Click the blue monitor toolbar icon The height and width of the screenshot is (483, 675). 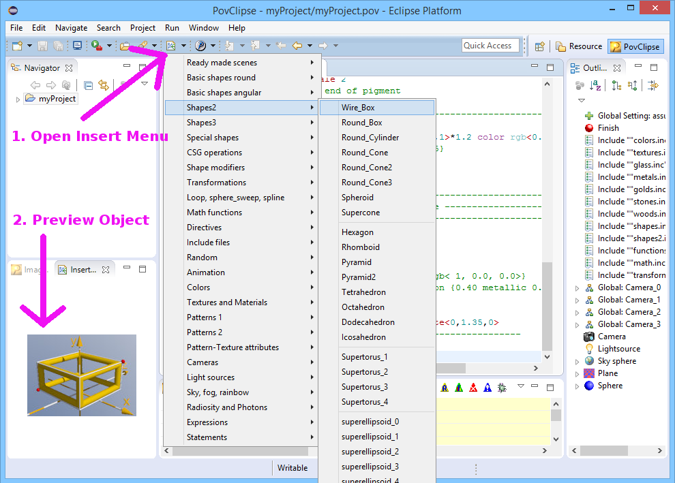(x=78, y=46)
